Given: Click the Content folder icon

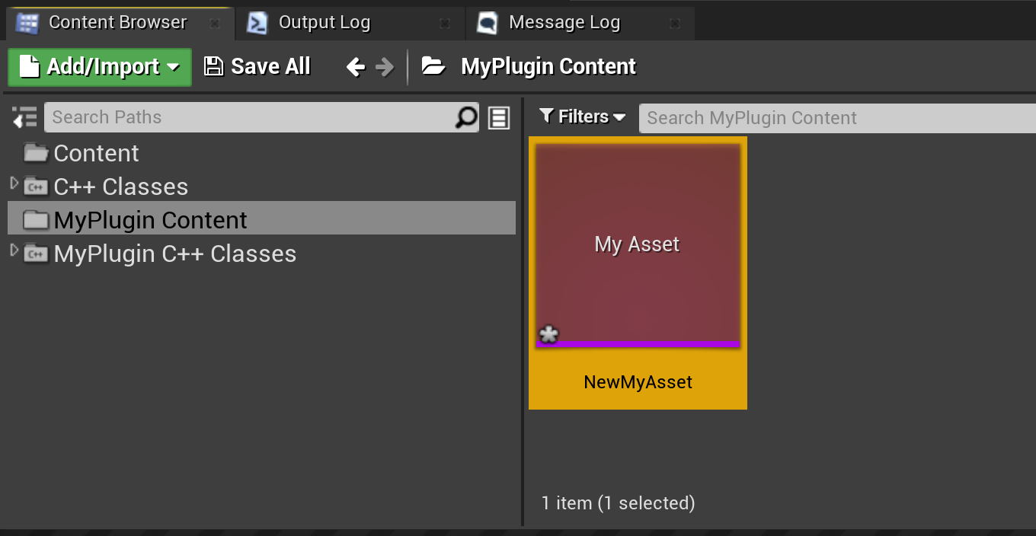Looking at the screenshot, I should tap(35, 153).
